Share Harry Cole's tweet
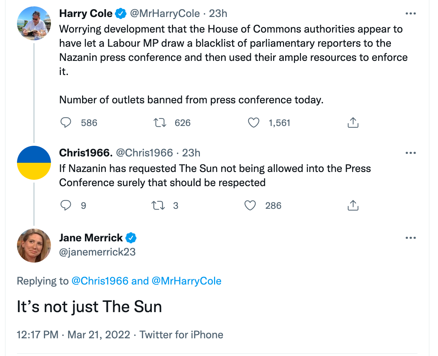The height and width of the screenshot is (356, 438). point(353,123)
